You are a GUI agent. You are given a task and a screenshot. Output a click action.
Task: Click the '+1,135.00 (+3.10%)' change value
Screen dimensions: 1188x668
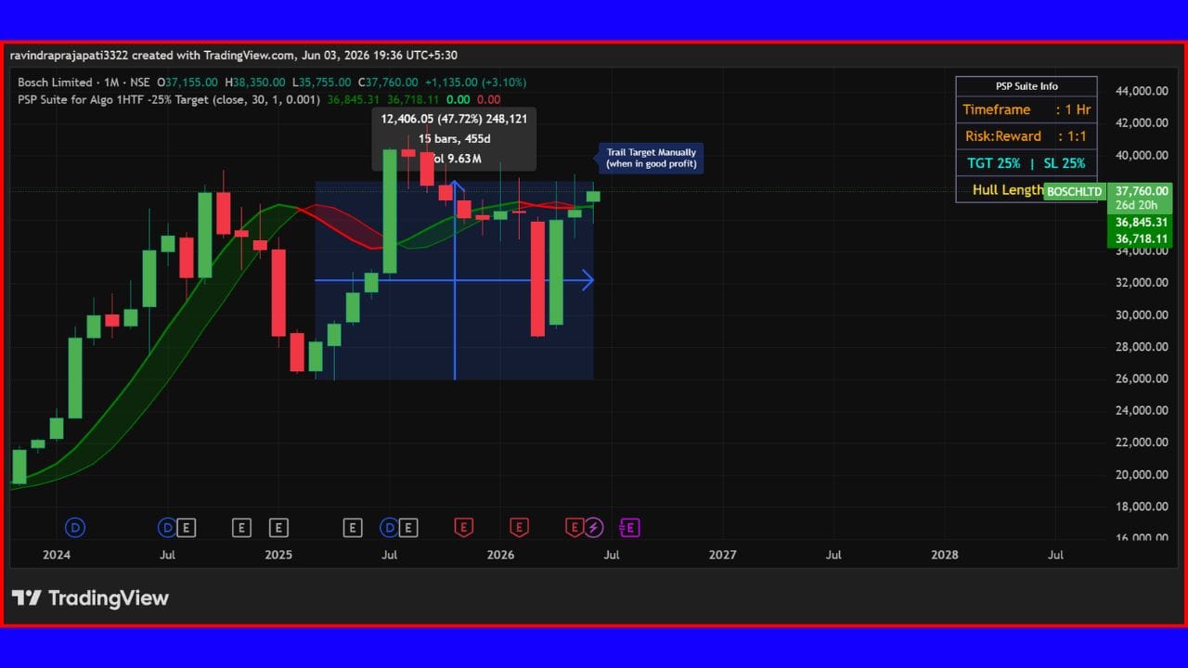[476, 83]
